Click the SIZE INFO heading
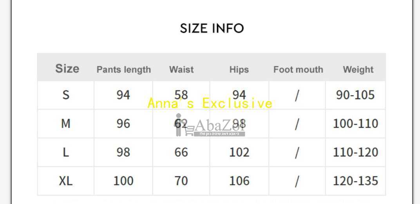 (x=212, y=28)
